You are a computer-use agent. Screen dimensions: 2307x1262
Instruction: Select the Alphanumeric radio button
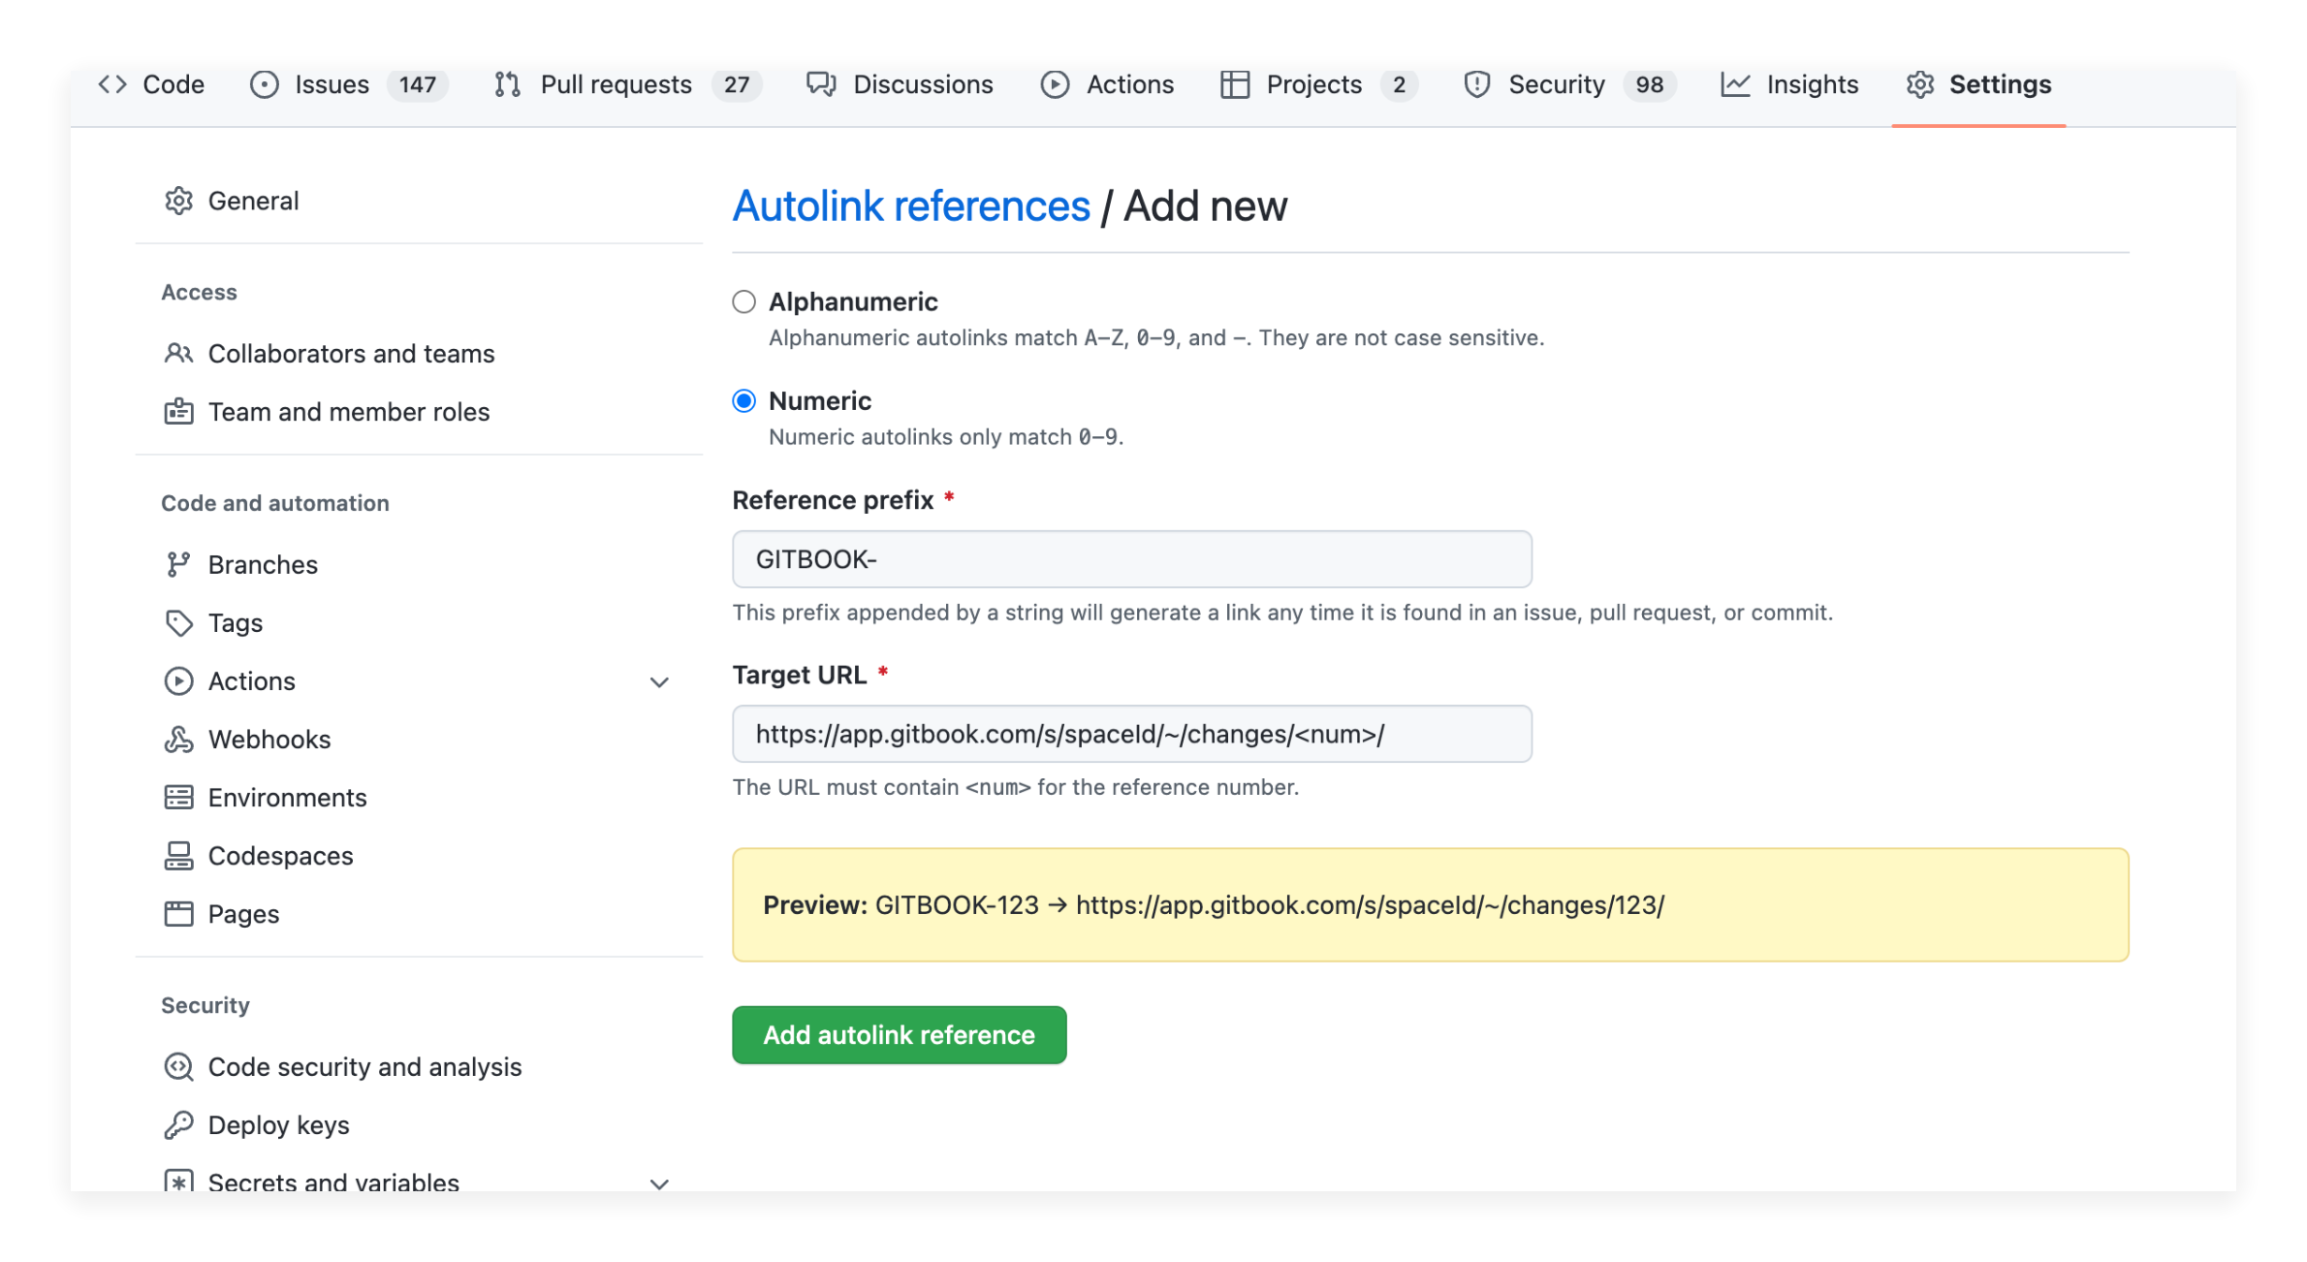click(743, 302)
